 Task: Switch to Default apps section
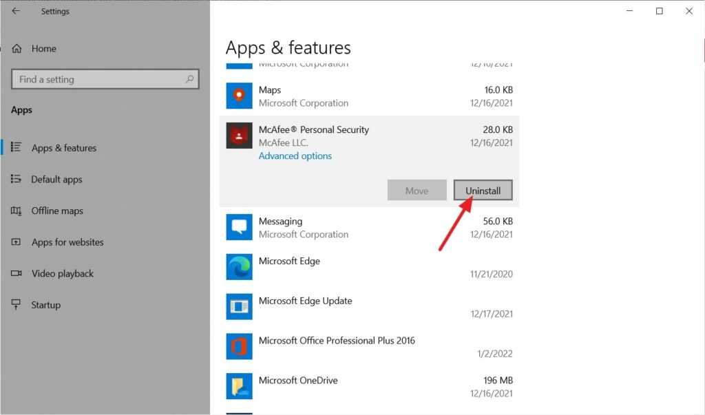coord(56,180)
